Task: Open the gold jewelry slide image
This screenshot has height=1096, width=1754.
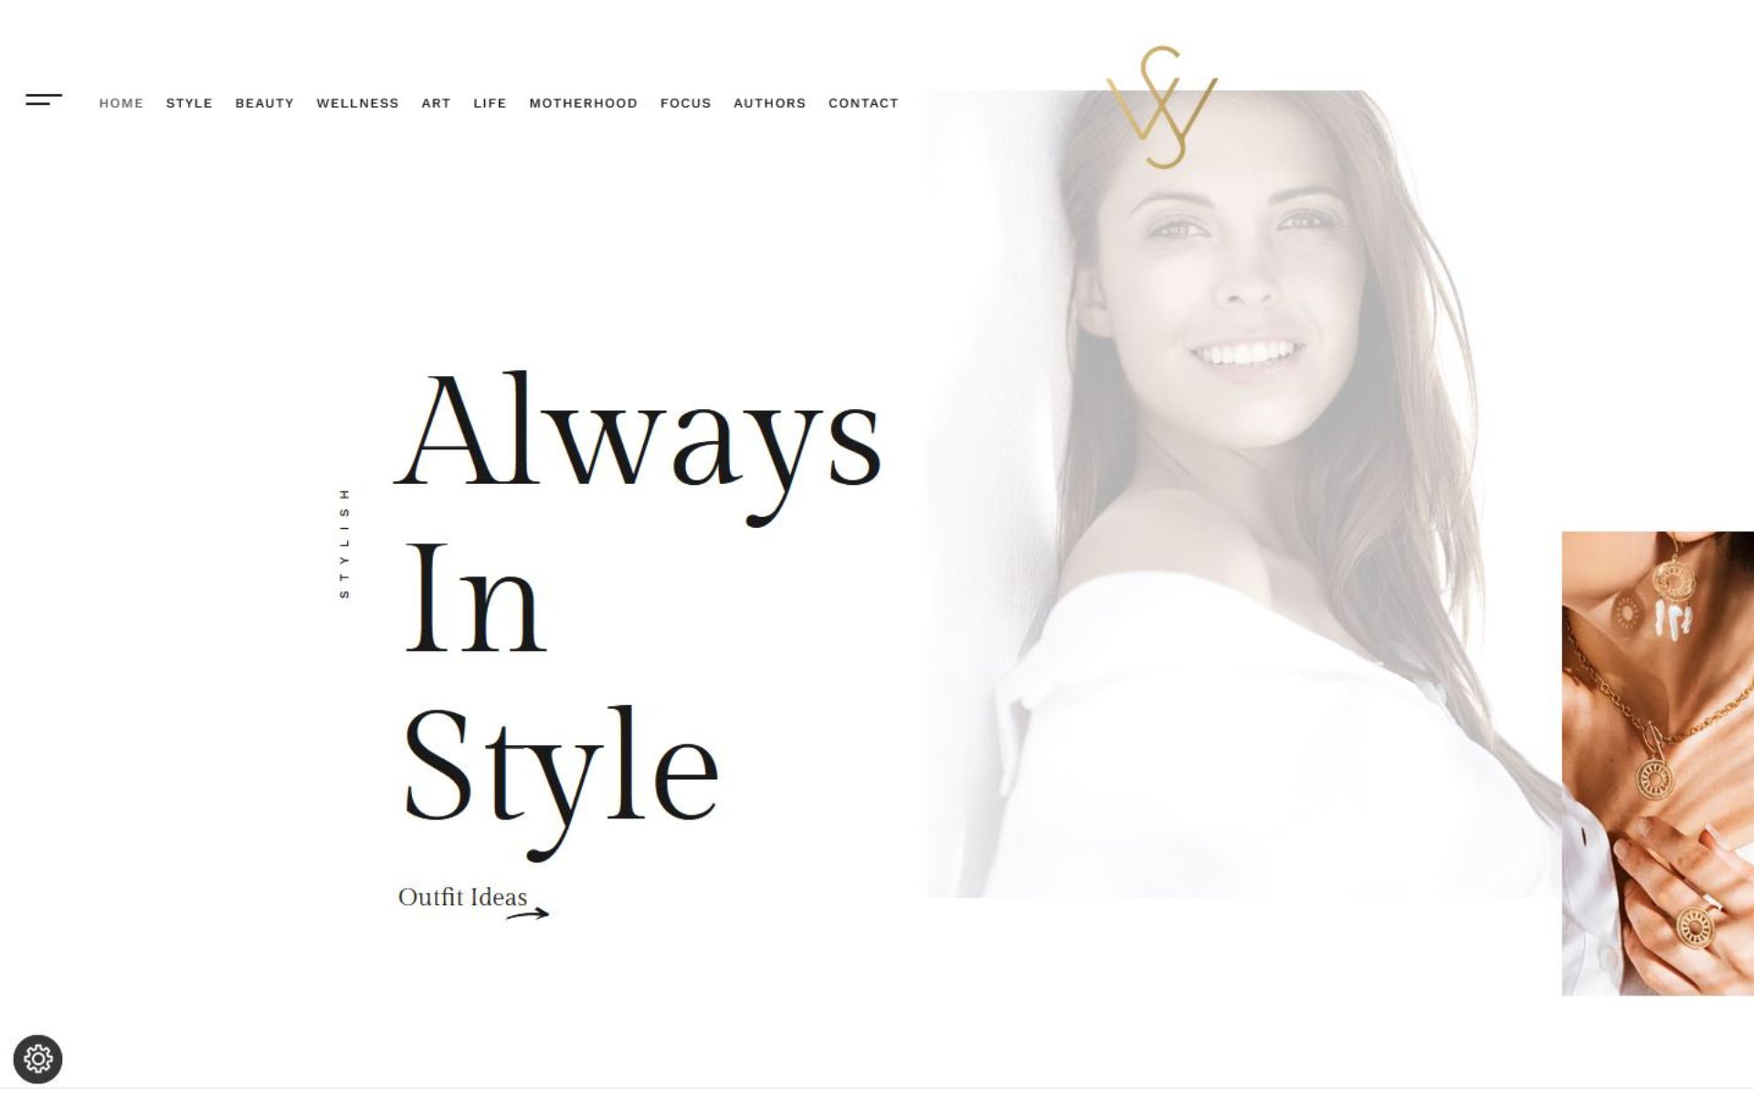Action: pyautogui.click(x=1657, y=764)
